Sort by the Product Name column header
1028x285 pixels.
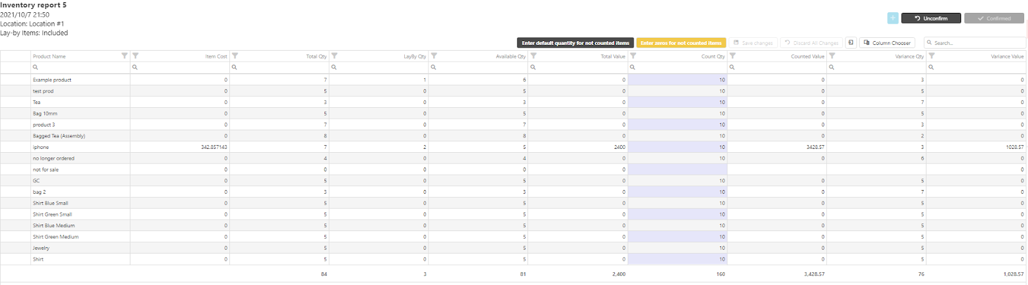tap(49, 56)
